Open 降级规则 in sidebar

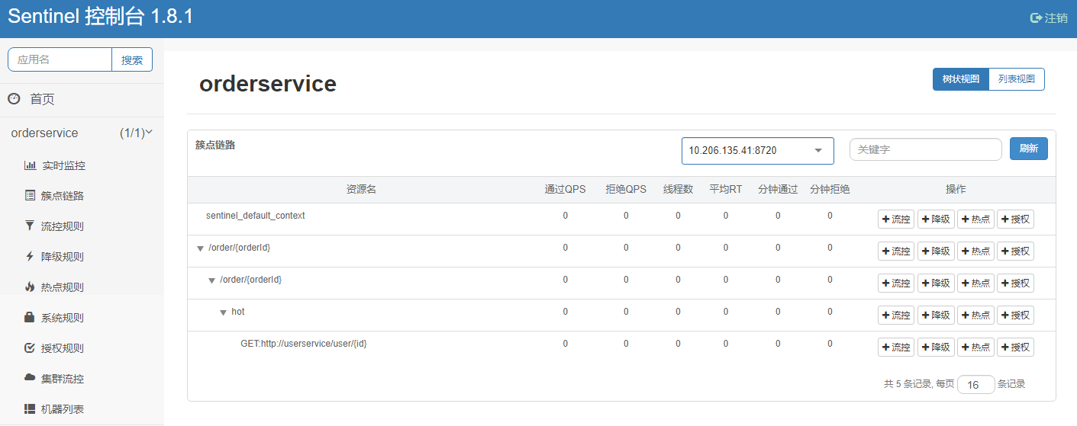point(63,257)
